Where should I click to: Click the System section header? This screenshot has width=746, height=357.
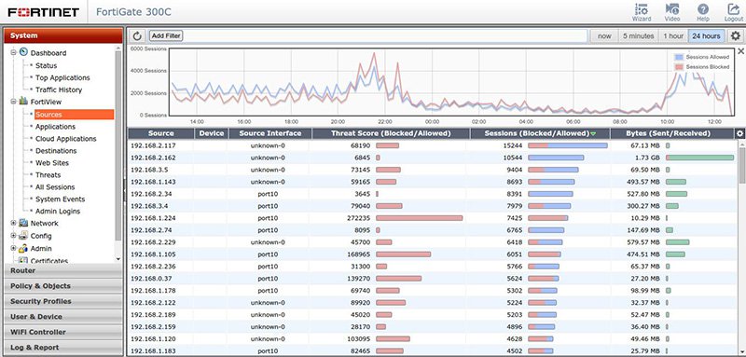tap(63, 35)
